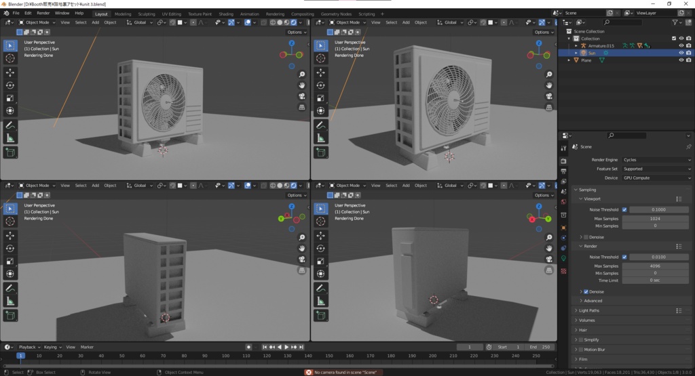
Task: Switch to the Shading workspace tab
Action: [x=226, y=14]
